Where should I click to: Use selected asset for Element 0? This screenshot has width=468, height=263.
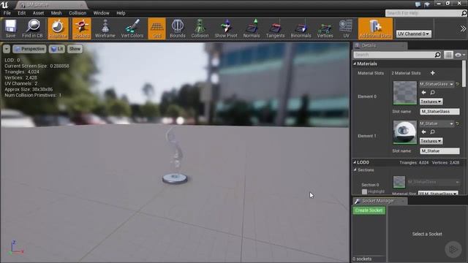(423, 93)
